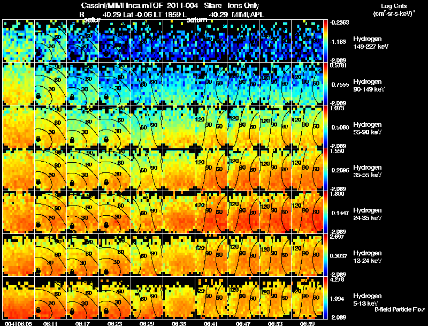
Task: Click the Hydrogen 149-227 keV row label
Action: pyautogui.click(x=370, y=43)
